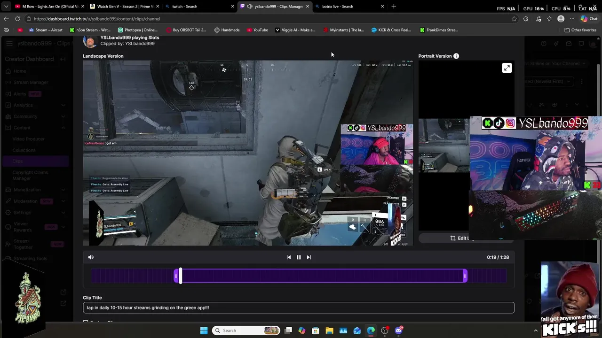
Task: Open the Other favorites folder
Action: click(580, 30)
